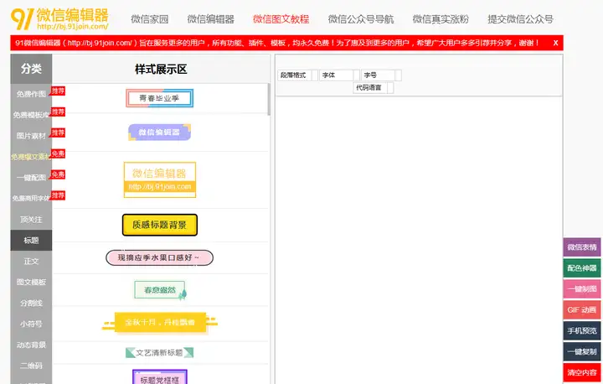Close the red announcement banner

click(555, 43)
